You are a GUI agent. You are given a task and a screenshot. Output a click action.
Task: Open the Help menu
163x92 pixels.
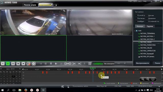[145, 1]
